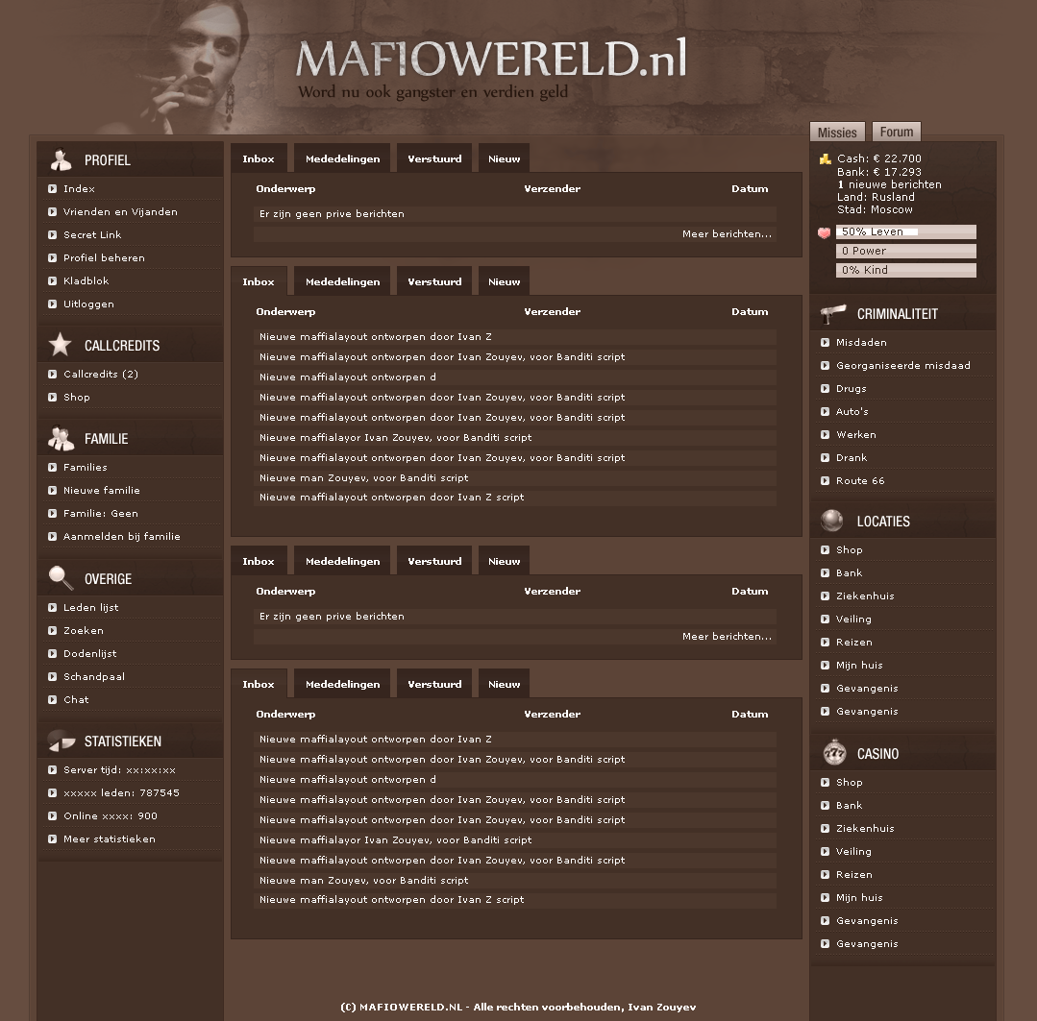The height and width of the screenshot is (1021, 1037).
Task: Click the Familie people icon
Action: pos(61,437)
